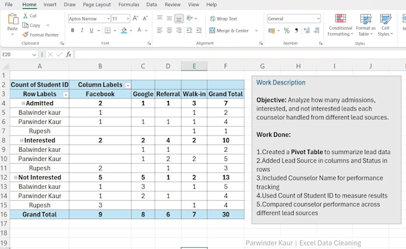
Task: Open font size dropdown
Action: 128,19
